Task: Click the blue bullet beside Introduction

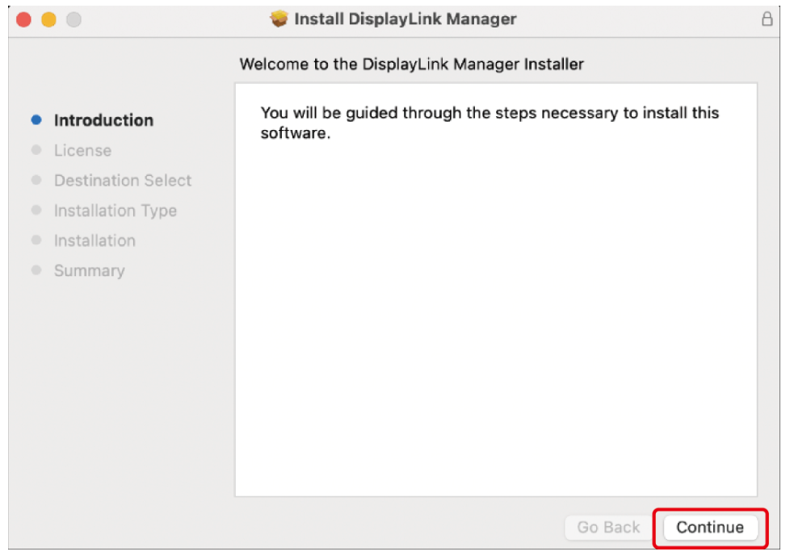Action: pyautogui.click(x=36, y=120)
